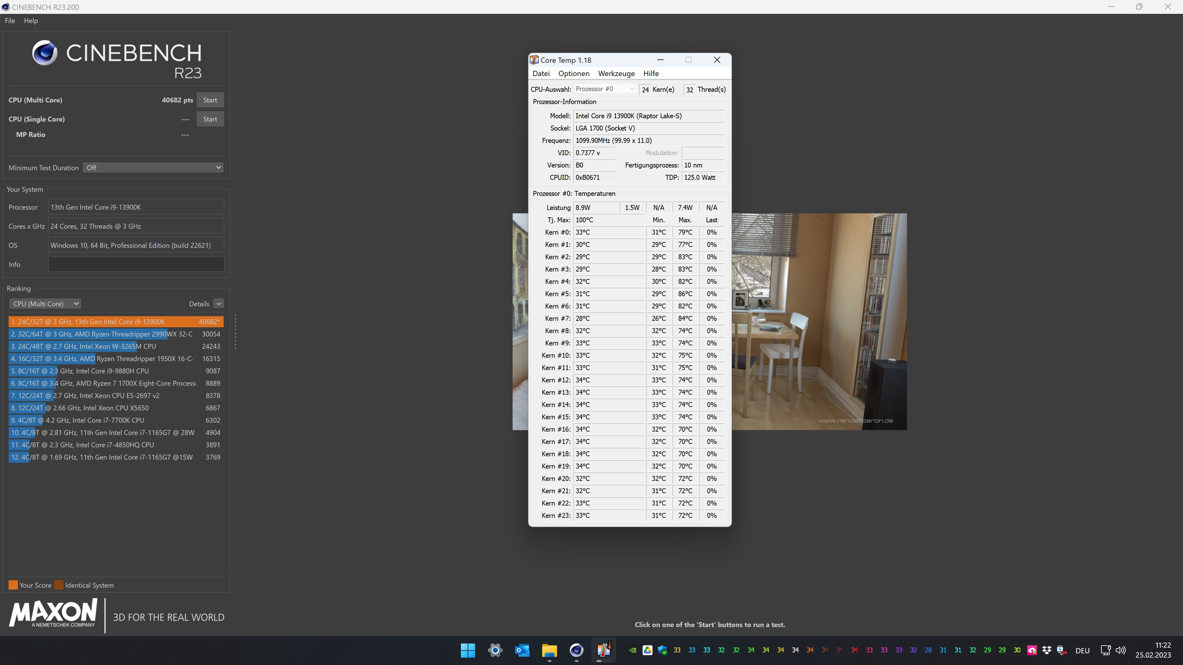Click the NVIDIA tray icon
The height and width of the screenshot is (665, 1183).
point(632,650)
